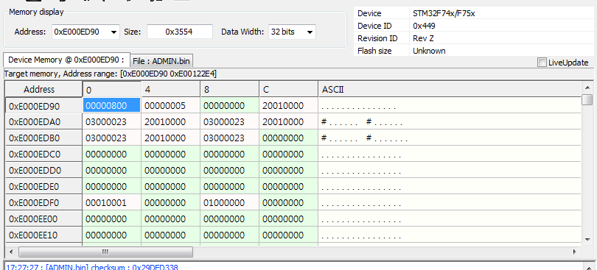
Task: Select the highlighted cell 00000800
Action: pos(111,105)
